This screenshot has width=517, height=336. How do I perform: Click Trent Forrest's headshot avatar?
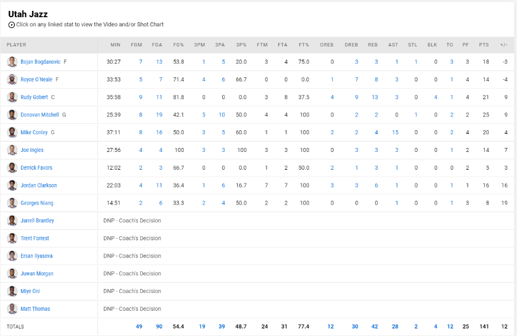pos(12,239)
